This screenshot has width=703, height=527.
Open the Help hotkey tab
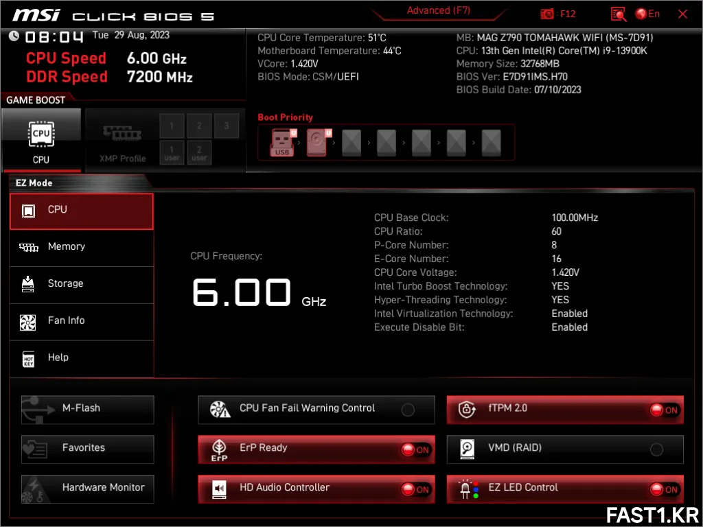coord(81,359)
